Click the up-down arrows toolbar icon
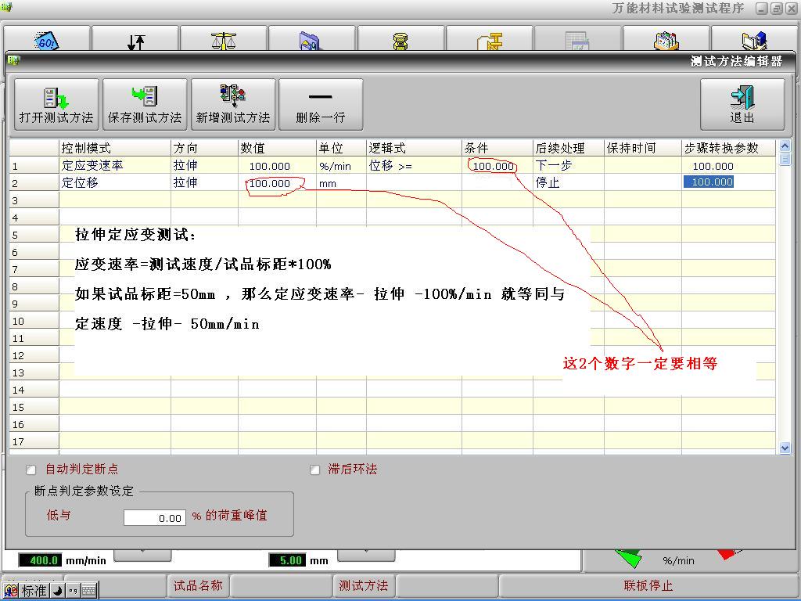 click(x=135, y=41)
